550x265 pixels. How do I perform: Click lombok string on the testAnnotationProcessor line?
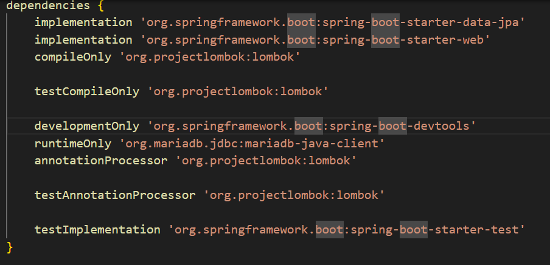[294, 195]
